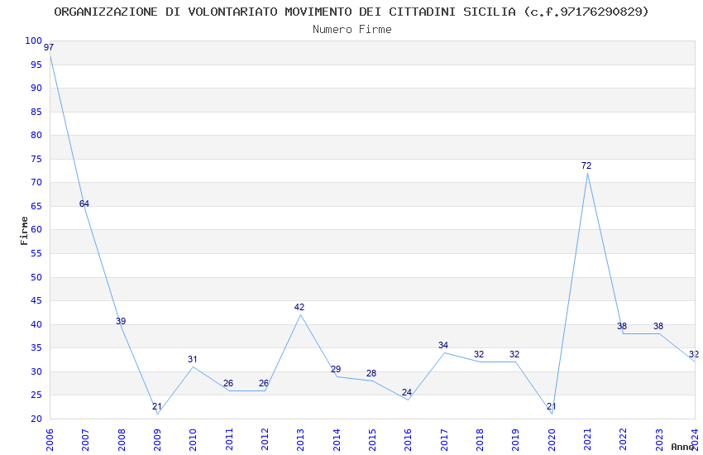Select the data label 32 above year 2018
Screen dimensions: 703x455
point(479,354)
